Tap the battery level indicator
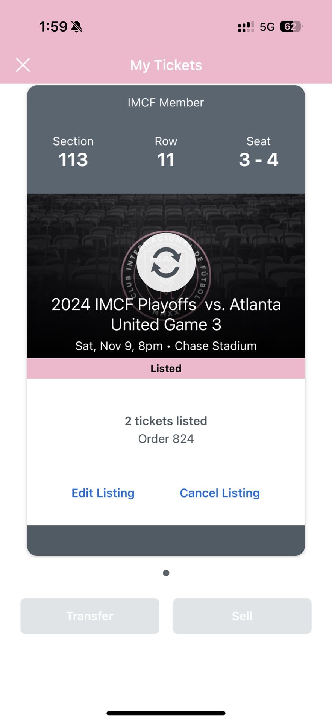The height and width of the screenshot is (722, 332). (x=289, y=26)
